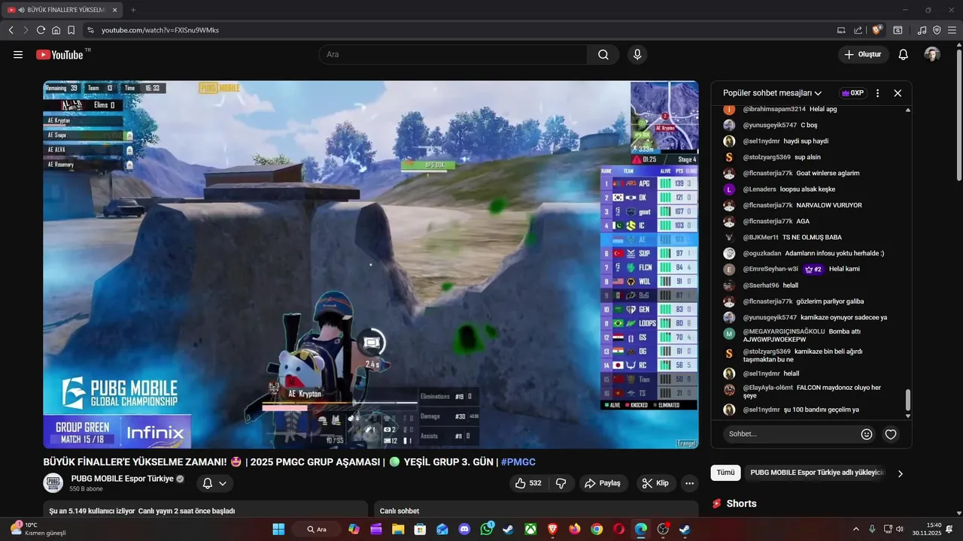Viewport: 963px width, 541px height.
Task: Open the Canlı sohbet card below the video
Action: click(536, 509)
